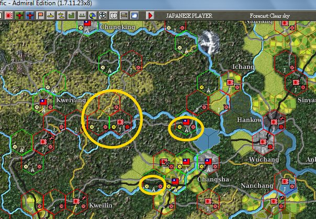Click the blue lake hex east of the Chinese flag

click(x=207, y=139)
